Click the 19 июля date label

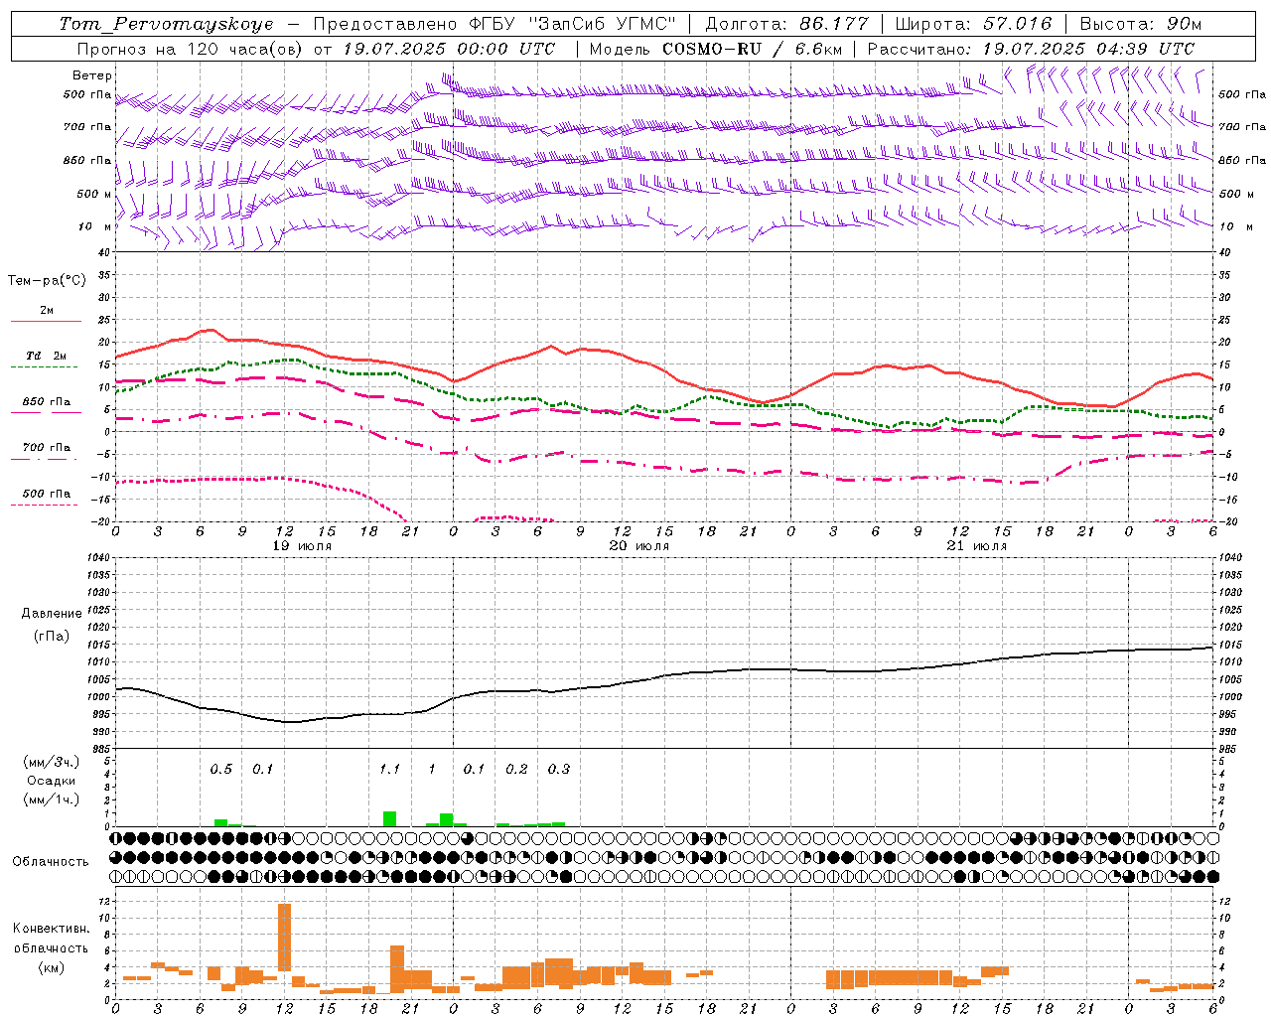(x=302, y=546)
